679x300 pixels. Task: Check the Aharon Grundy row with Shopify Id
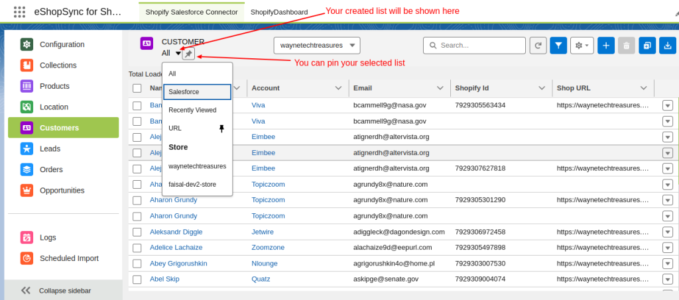(137, 200)
